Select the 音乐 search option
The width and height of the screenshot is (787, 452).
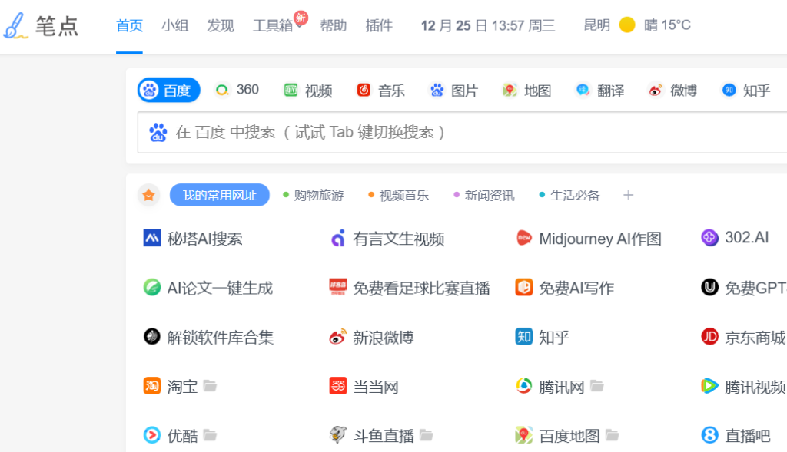pos(381,91)
